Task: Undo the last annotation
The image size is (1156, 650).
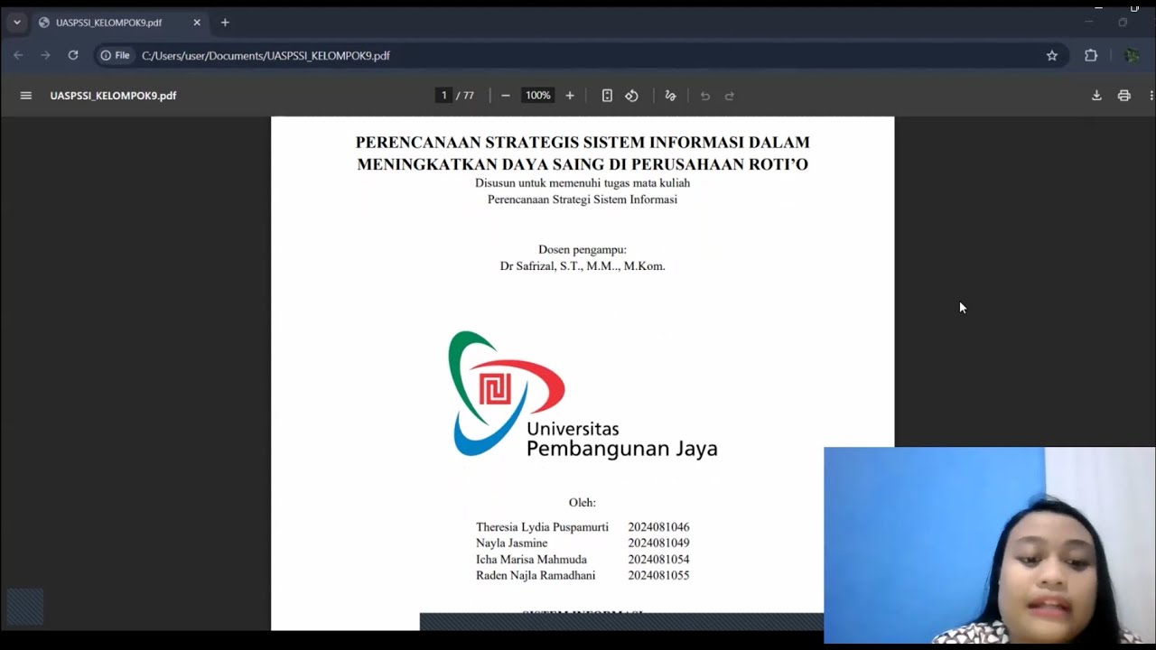Action: [705, 96]
